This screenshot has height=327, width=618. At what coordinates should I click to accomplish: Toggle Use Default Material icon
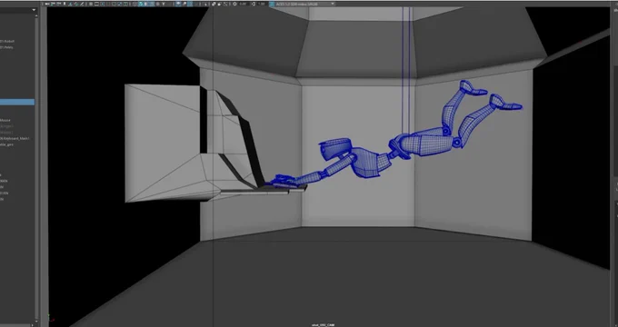(x=146, y=4)
